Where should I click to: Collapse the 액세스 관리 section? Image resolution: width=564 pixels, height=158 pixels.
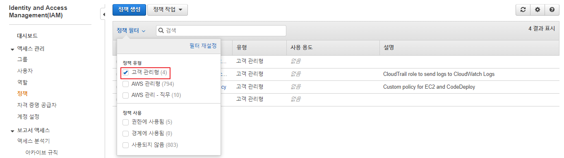[12, 49]
